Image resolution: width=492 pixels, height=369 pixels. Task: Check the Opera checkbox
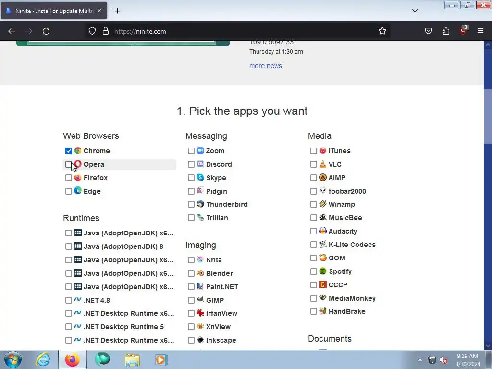(x=68, y=164)
